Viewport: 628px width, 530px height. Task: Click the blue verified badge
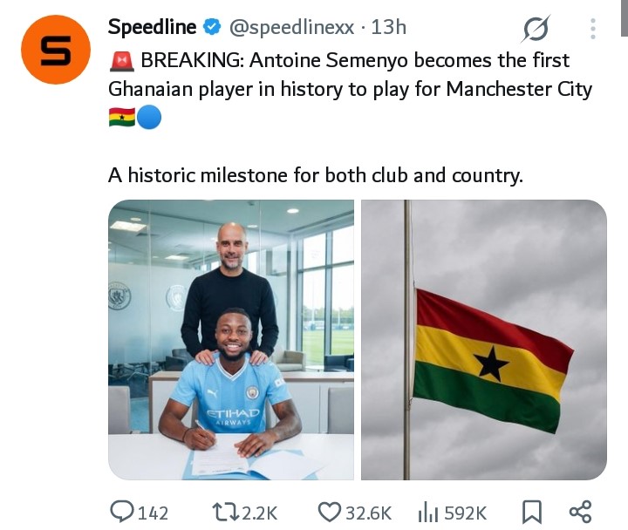[212, 28]
